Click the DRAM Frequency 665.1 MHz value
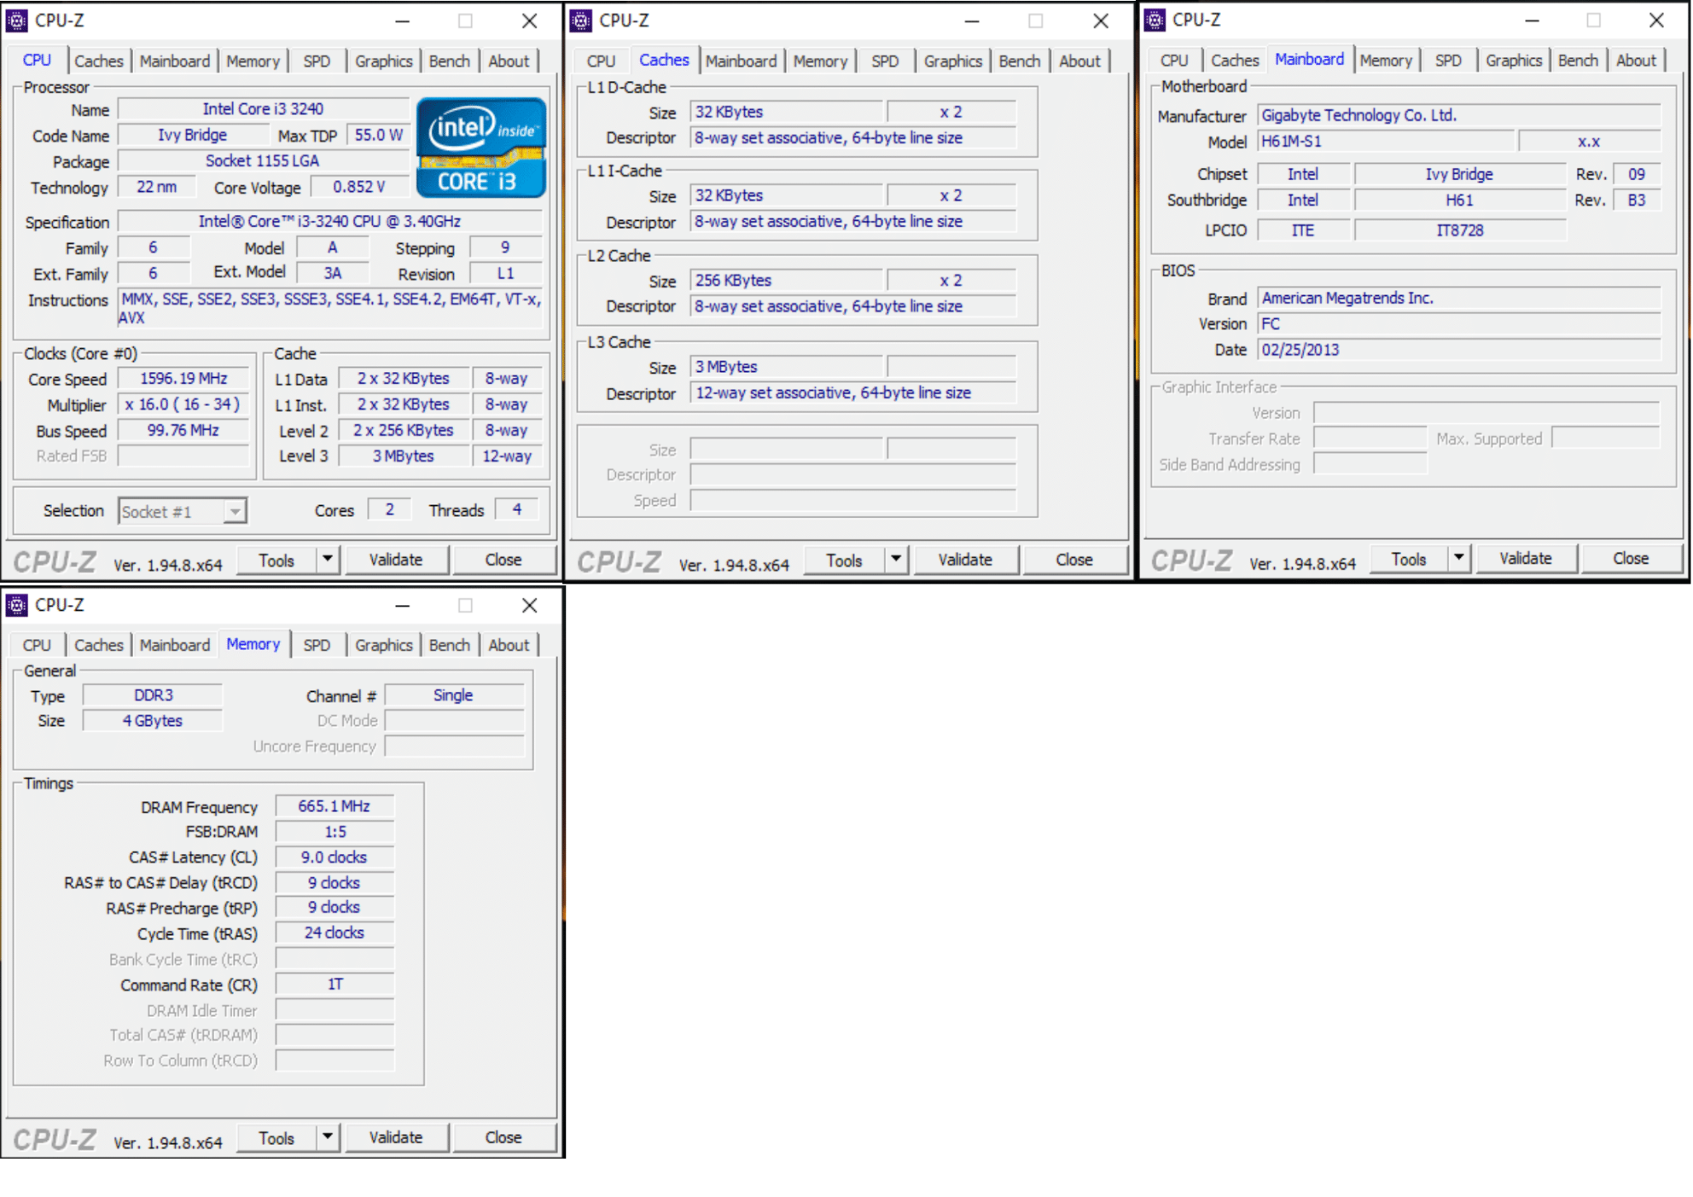 [335, 806]
